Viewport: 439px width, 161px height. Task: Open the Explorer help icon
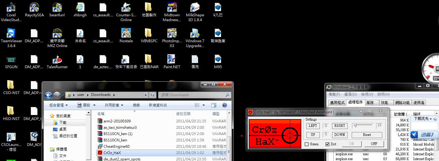point(224,105)
